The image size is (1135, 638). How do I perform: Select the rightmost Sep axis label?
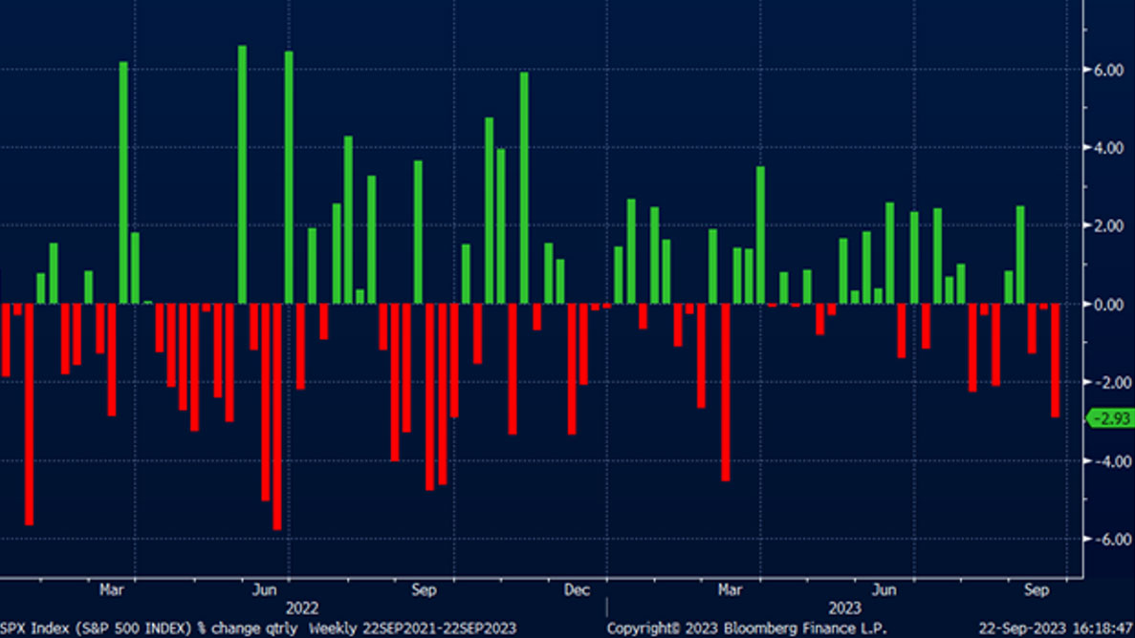point(1037,590)
